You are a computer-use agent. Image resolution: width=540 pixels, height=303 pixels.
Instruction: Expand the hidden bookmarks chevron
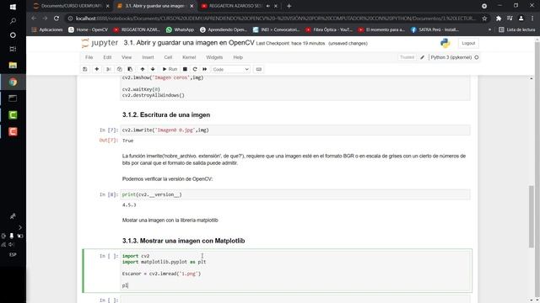(x=489, y=30)
